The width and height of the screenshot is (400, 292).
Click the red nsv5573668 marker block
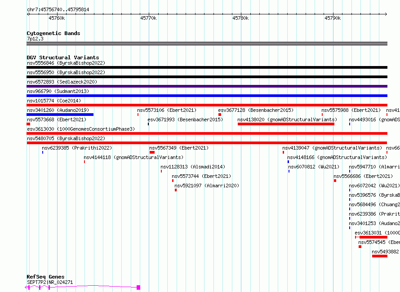(28, 124)
